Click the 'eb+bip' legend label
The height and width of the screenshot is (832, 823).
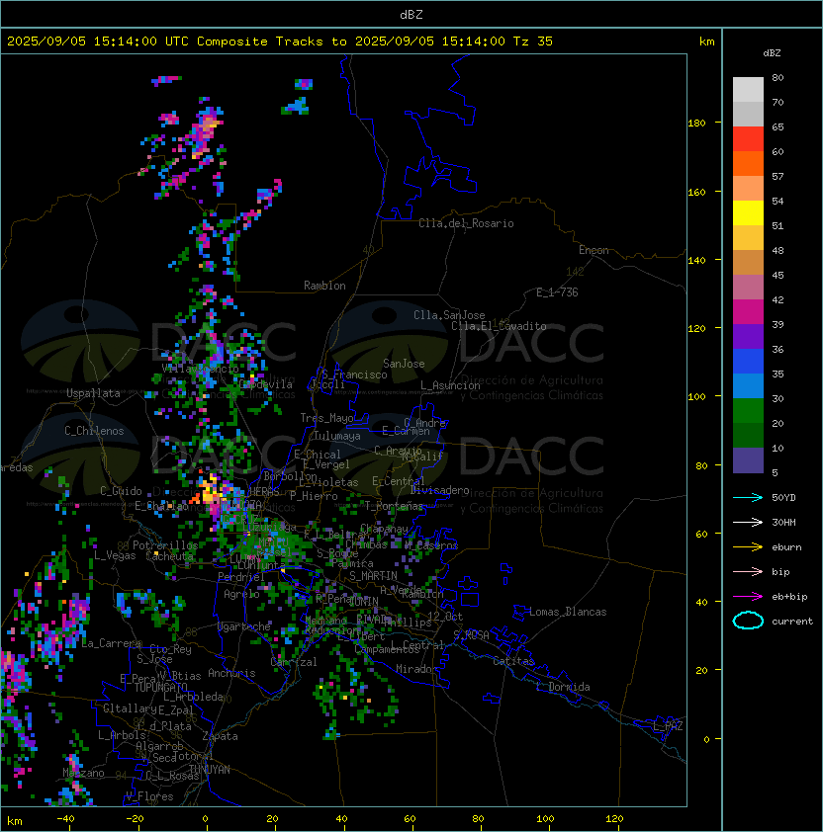(789, 597)
